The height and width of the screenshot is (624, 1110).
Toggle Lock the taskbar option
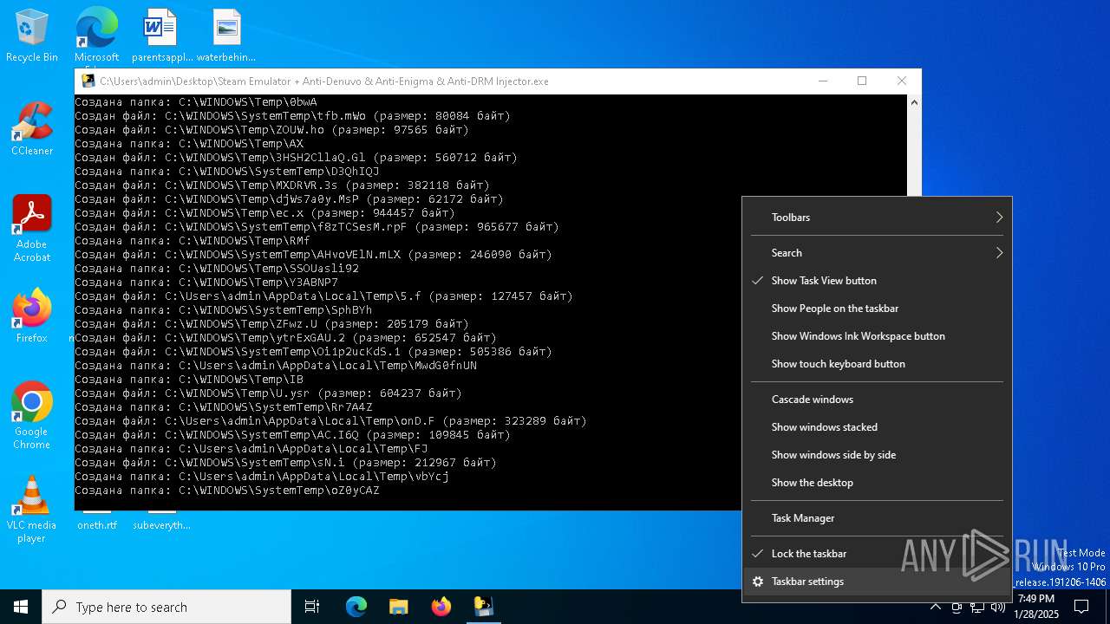click(x=877, y=554)
